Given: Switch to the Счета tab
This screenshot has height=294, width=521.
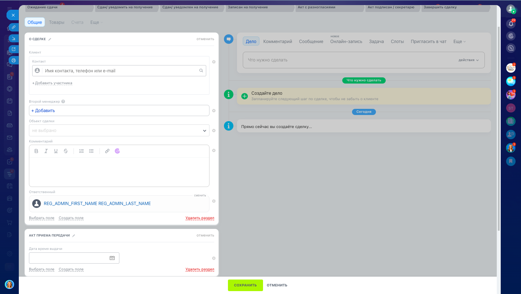Looking at the screenshot, I should pos(77,22).
